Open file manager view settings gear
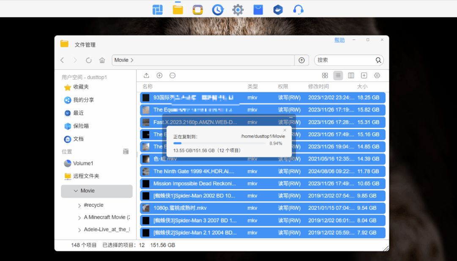 377,76
